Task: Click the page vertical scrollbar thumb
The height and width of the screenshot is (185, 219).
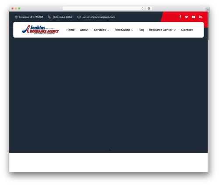Action: [x=208, y=26]
